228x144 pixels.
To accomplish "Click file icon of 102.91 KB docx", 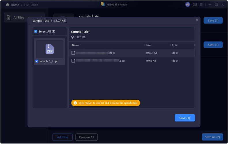I will click(x=73, y=53).
